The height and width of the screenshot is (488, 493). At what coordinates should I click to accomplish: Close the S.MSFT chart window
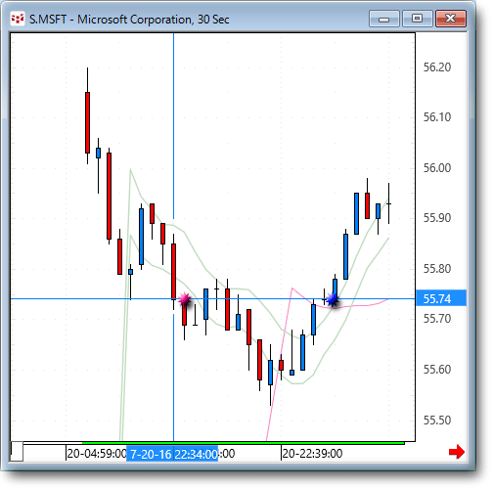(x=451, y=19)
